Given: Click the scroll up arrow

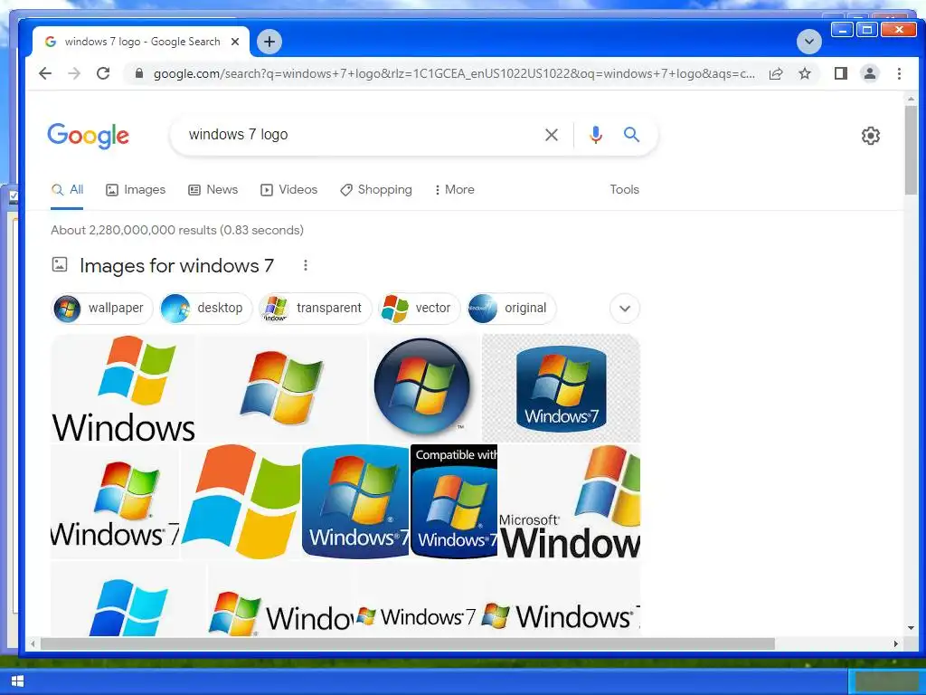Looking at the screenshot, I should coord(911,100).
